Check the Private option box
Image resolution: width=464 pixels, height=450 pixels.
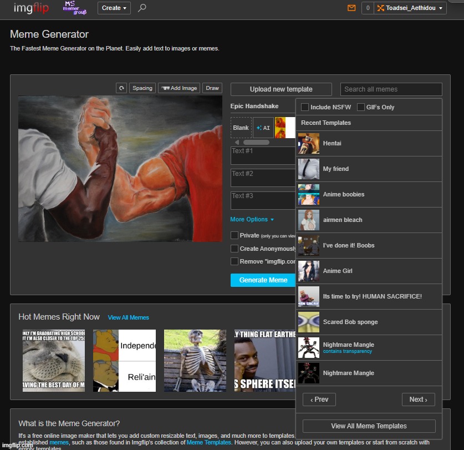click(234, 235)
